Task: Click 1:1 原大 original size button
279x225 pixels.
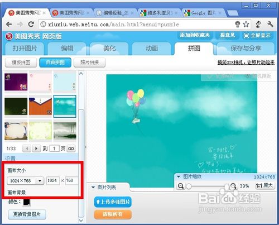Action: pyautogui.click(x=265, y=185)
